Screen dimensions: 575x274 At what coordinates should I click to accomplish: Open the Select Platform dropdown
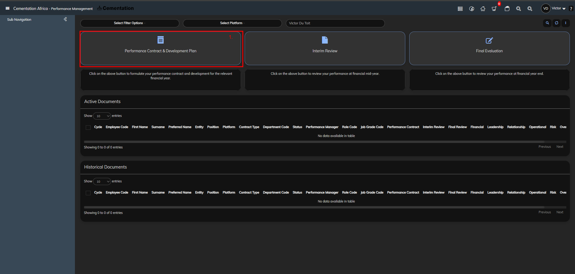232,23
